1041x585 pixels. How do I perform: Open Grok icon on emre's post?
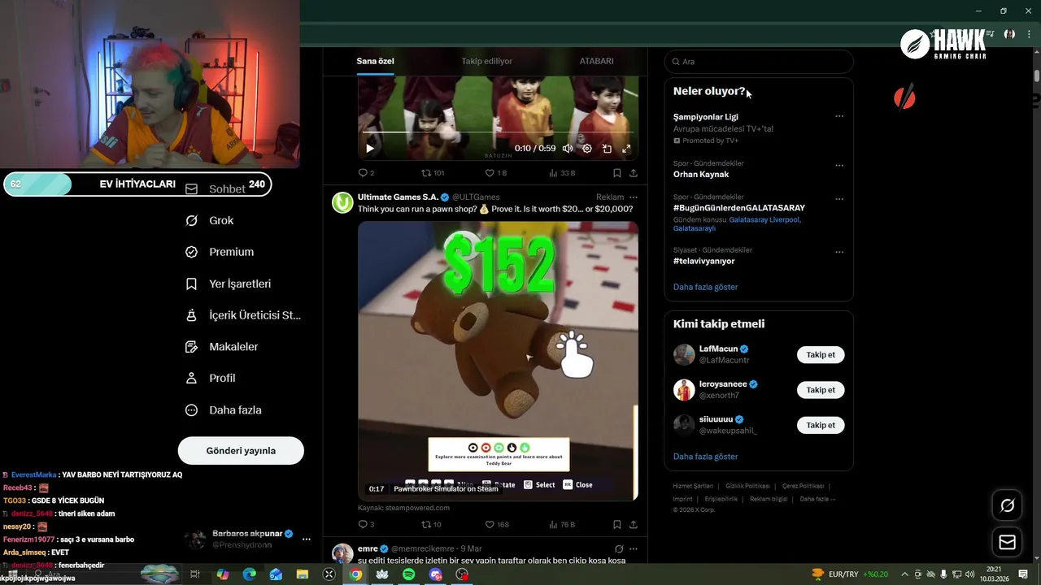pyautogui.click(x=619, y=549)
